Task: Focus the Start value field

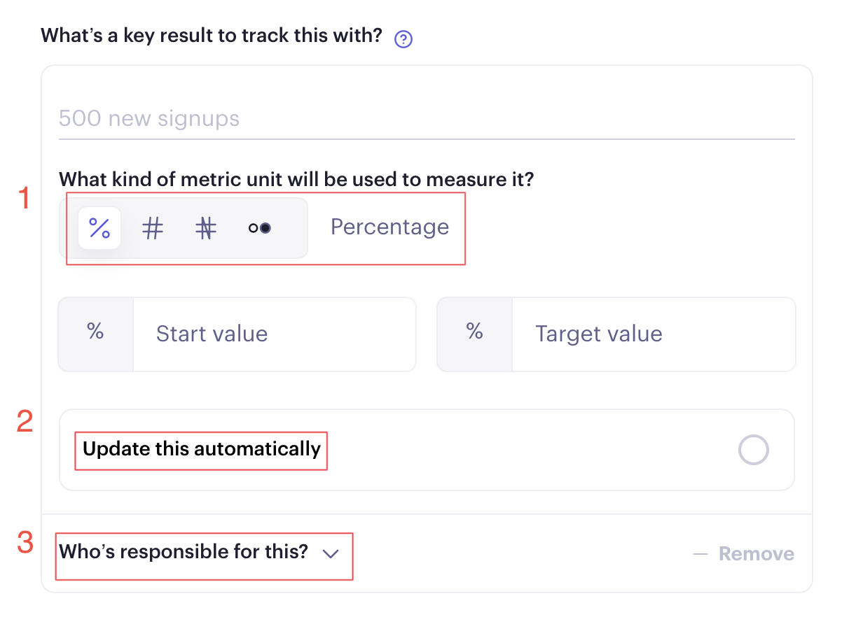Action: [274, 334]
